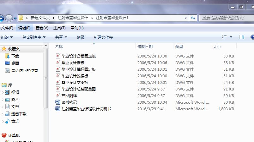This screenshot has width=254, height=142.
Task: Click the Forward navigation arrow button
Action: coord(9,18)
